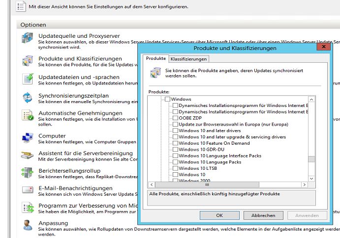This screenshot has width=340, height=238.
Task: Click the Alle Produkte description box
Action: [x=231, y=198]
